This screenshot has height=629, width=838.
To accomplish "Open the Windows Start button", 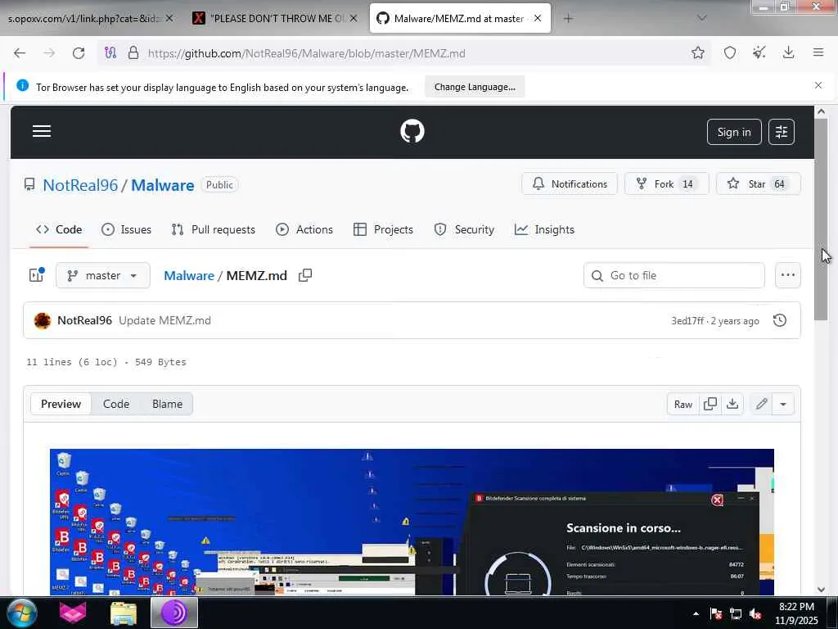I will (x=21, y=613).
